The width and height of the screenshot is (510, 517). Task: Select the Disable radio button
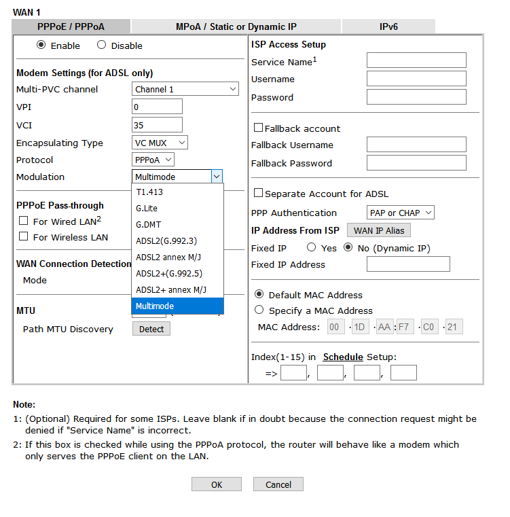pyautogui.click(x=102, y=46)
